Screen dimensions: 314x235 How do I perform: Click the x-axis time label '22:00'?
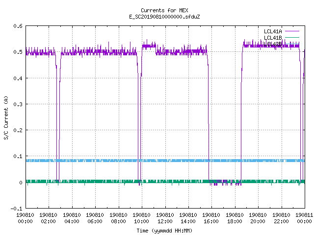[x=281, y=221]
